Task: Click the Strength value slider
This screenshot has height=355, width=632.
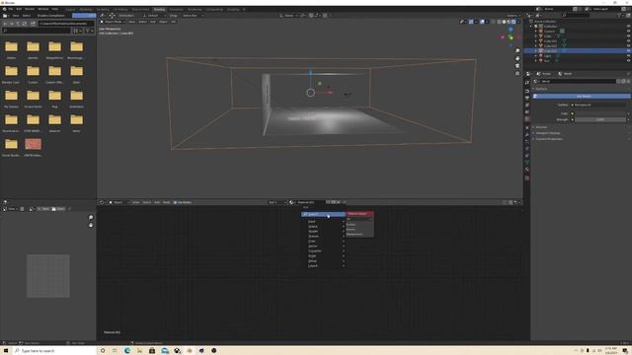Action: 600,119
